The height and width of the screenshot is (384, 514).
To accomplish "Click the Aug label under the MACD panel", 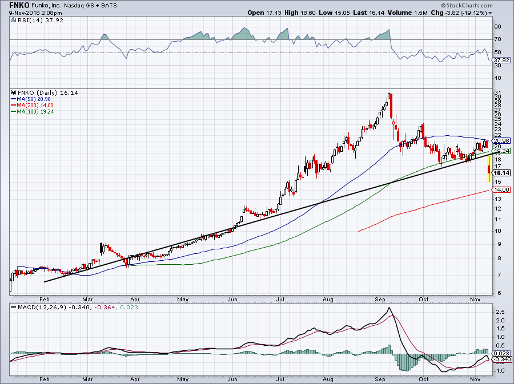I will click(328, 379).
